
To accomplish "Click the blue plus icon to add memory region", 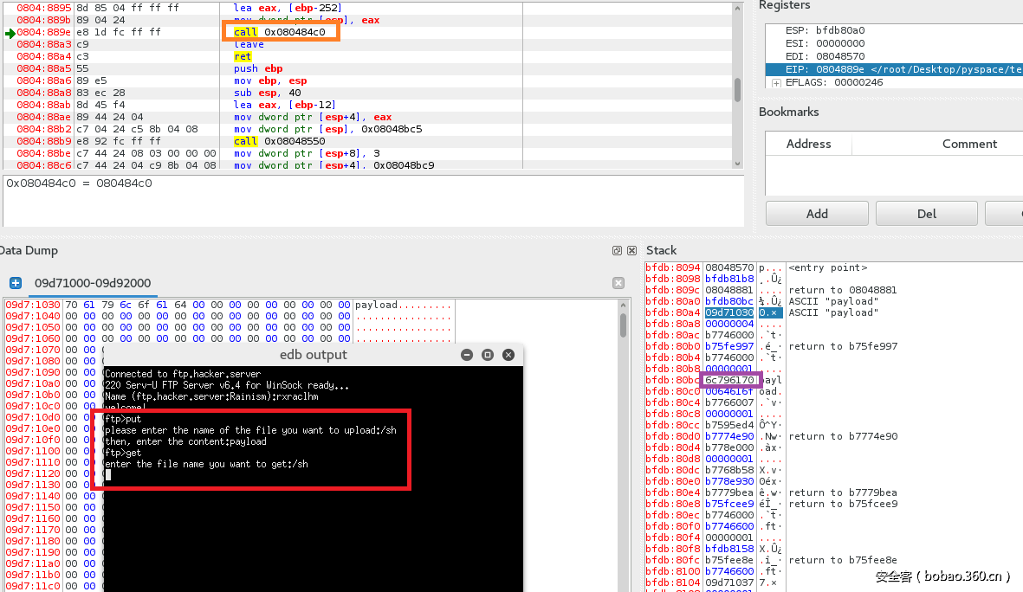I will (x=16, y=283).
